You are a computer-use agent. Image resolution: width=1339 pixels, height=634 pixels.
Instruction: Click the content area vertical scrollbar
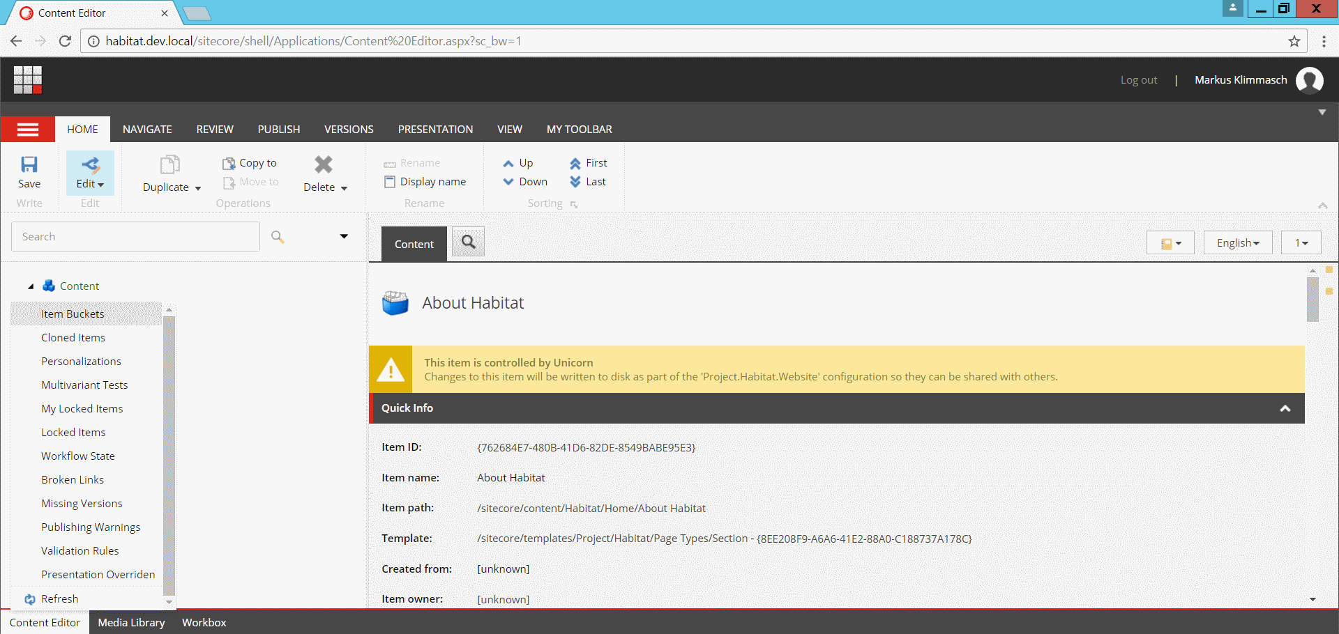tap(1312, 300)
